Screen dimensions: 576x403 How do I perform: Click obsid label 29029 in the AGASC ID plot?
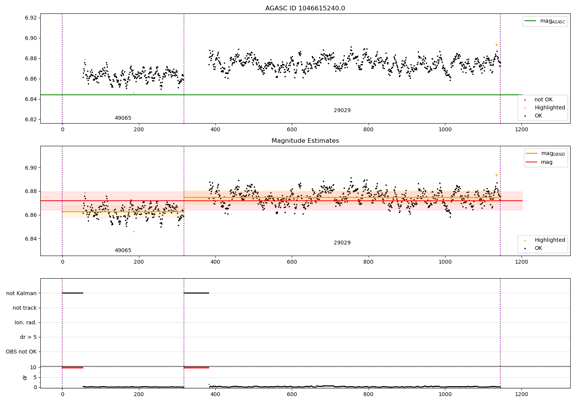[x=342, y=111]
